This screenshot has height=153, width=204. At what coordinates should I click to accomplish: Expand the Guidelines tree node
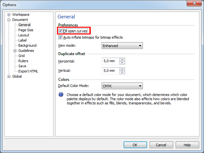[15, 51]
